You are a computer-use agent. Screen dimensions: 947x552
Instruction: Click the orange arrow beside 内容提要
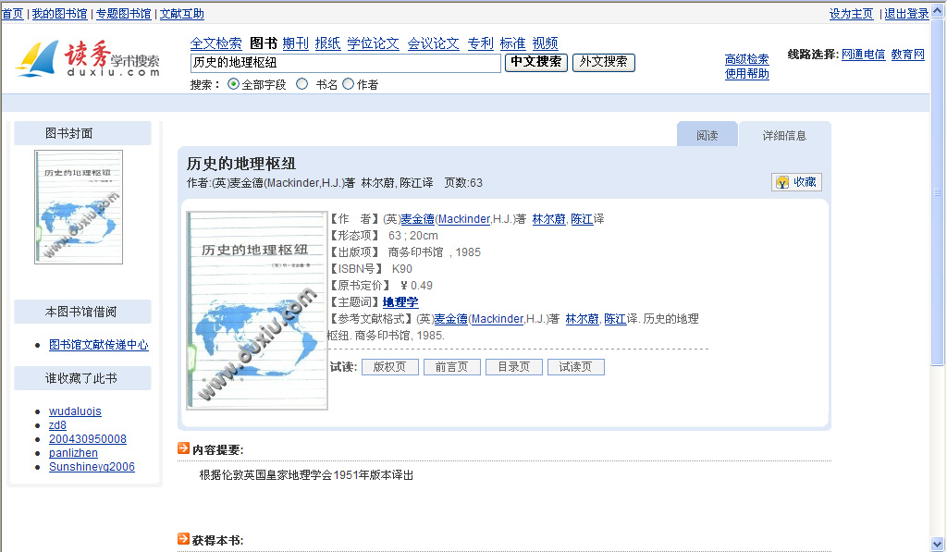click(183, 448)
